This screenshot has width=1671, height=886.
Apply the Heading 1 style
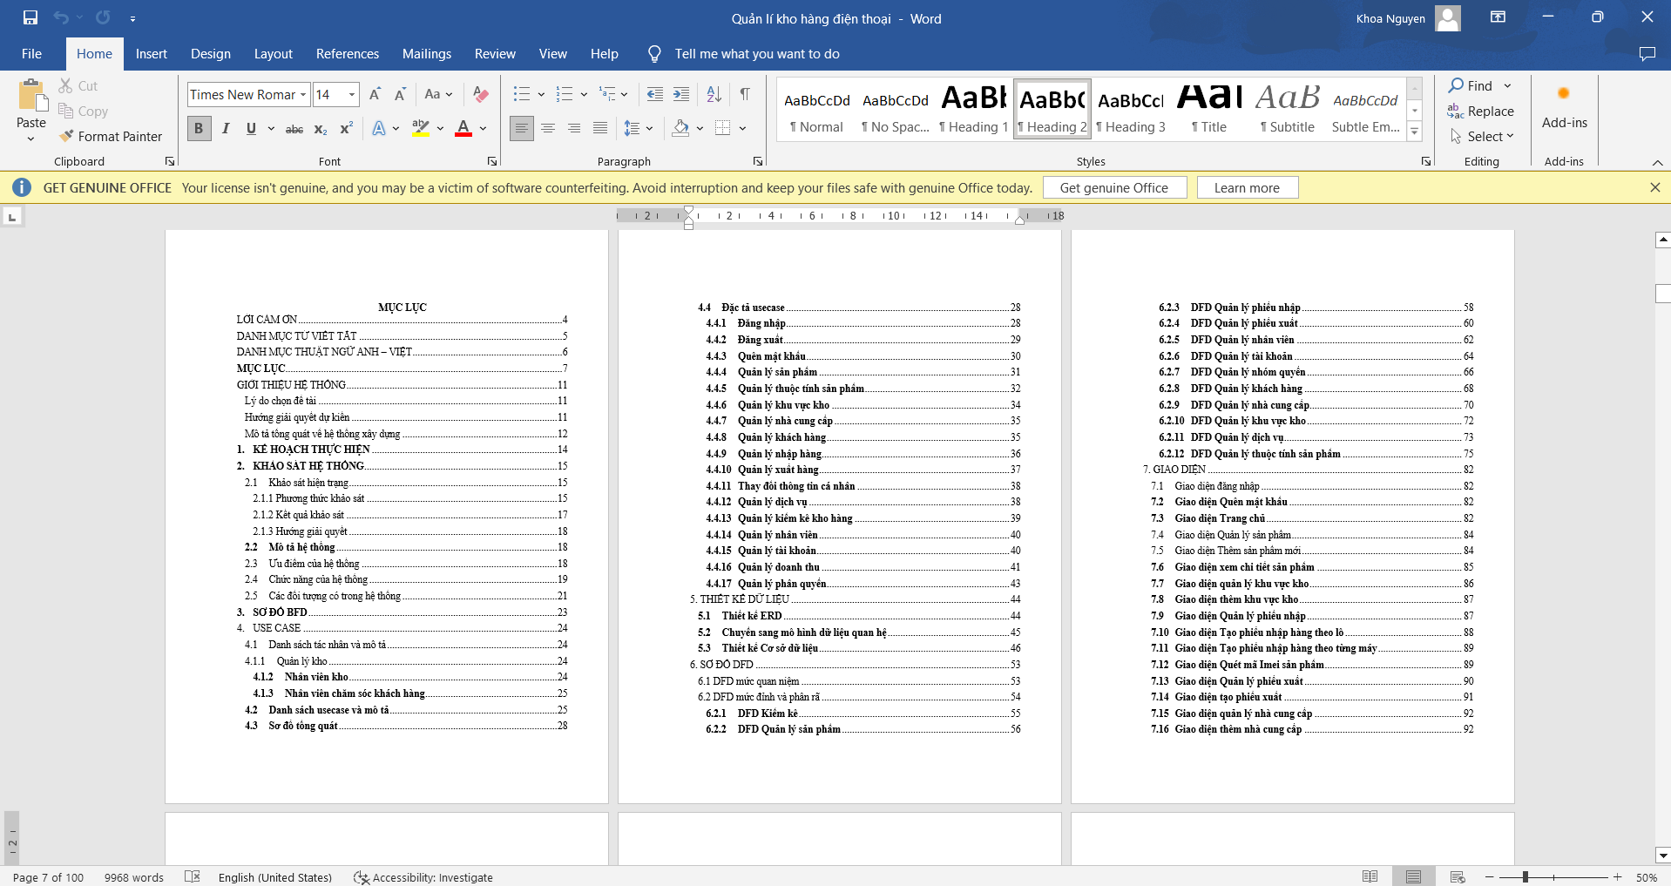pyautogui.click(x=974, y=108)
